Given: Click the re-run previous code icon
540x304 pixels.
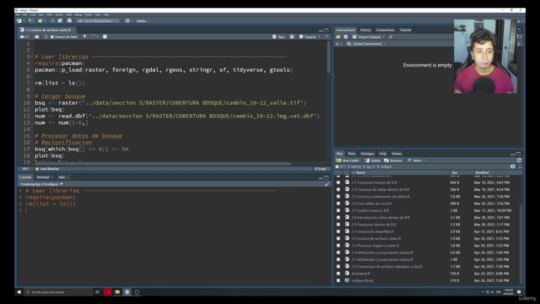Looking at the screenshot, I should tap(292, 37).
